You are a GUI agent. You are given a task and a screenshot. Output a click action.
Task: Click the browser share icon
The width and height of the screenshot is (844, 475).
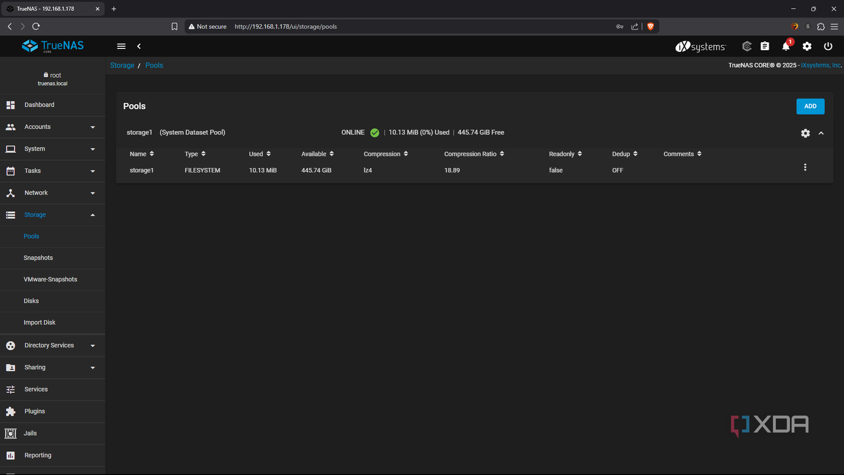coord(635,26)
